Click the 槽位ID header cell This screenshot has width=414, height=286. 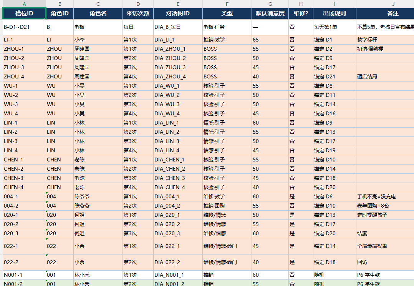coord(24,13)
